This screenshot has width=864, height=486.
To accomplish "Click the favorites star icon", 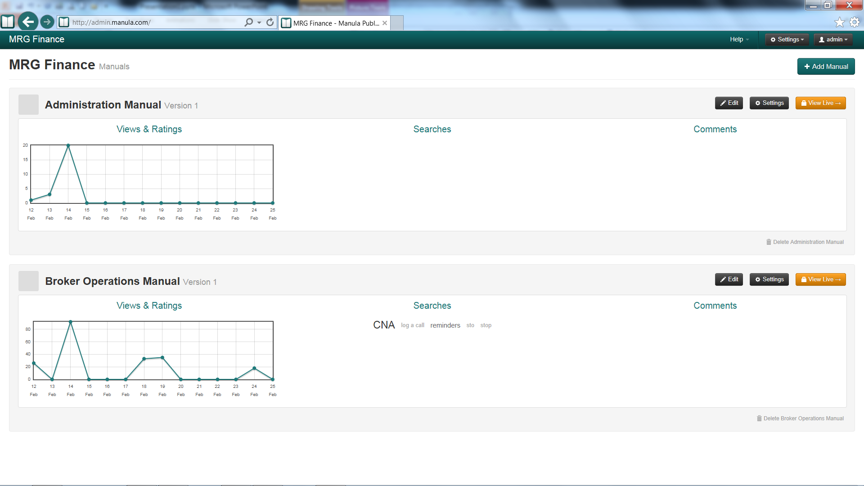I will coord(839,22).
